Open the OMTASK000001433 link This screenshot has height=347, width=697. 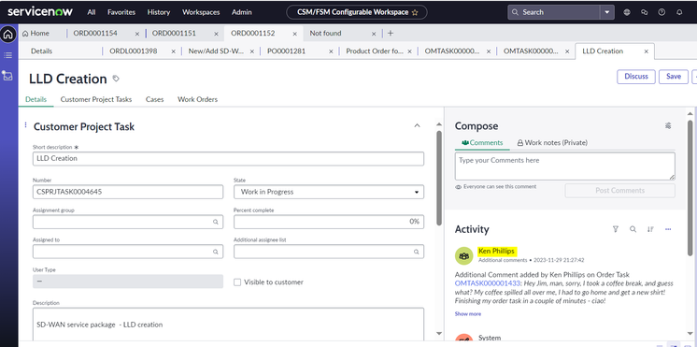coord(487,283)
